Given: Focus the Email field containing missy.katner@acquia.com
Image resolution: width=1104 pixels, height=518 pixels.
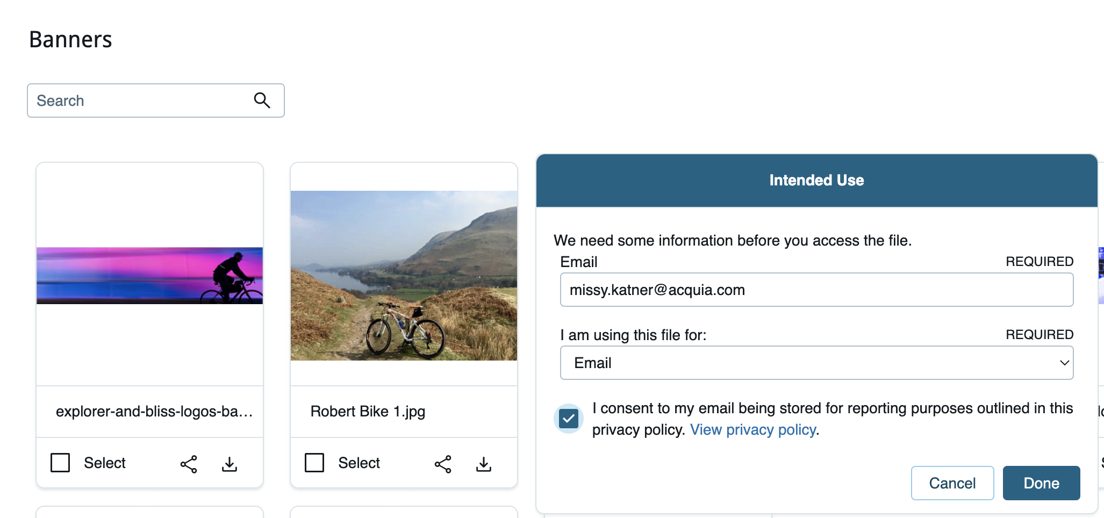Looking at the screenshot, I should pos(816,290).
